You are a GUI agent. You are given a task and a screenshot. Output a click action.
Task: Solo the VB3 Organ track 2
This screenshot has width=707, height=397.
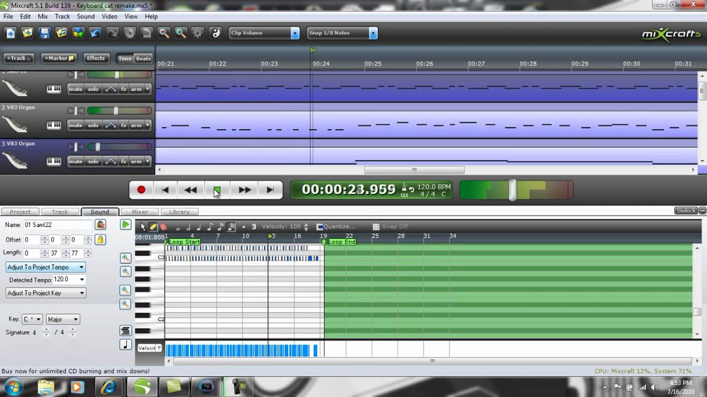tap(93, 125)
